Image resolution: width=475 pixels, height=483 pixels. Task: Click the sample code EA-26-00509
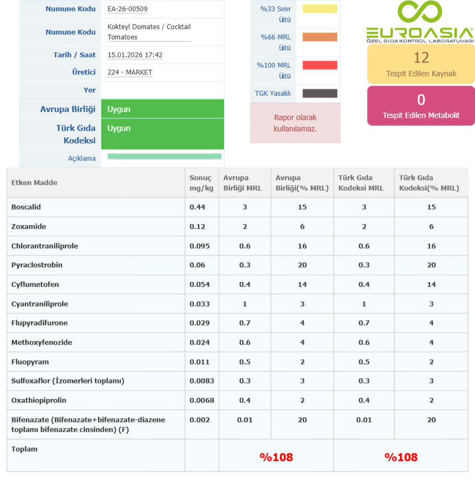pos(128,9)
